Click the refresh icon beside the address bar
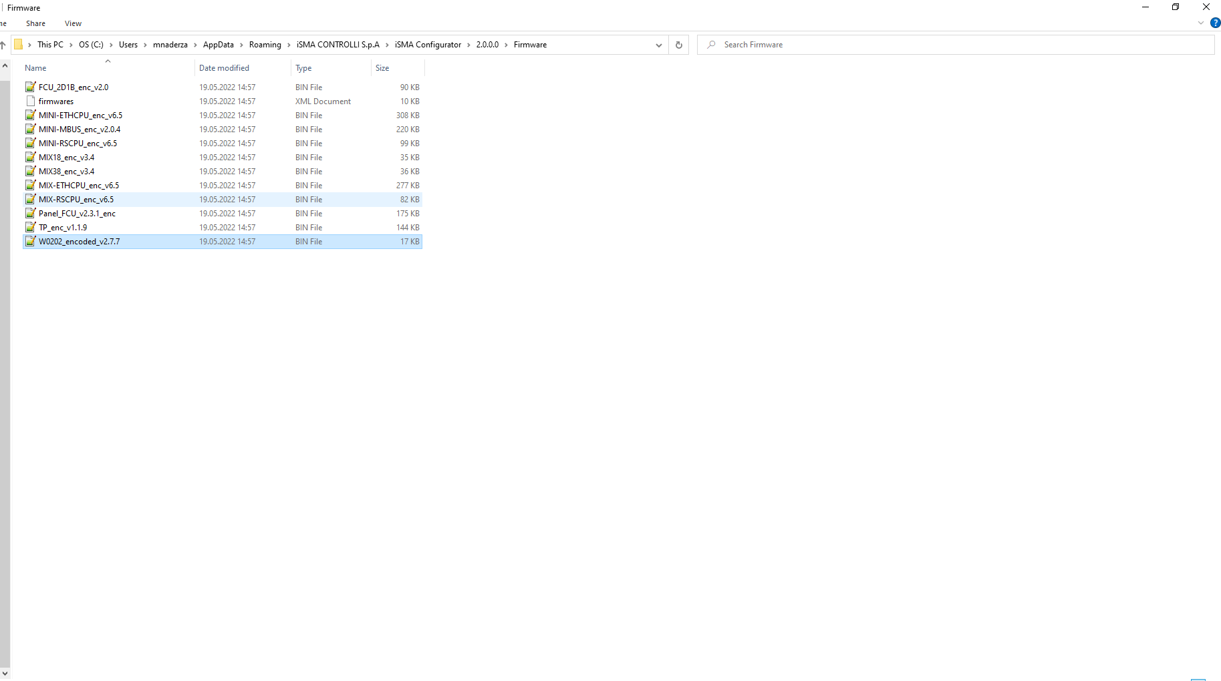1221x681 pixels. coord(678,45)
